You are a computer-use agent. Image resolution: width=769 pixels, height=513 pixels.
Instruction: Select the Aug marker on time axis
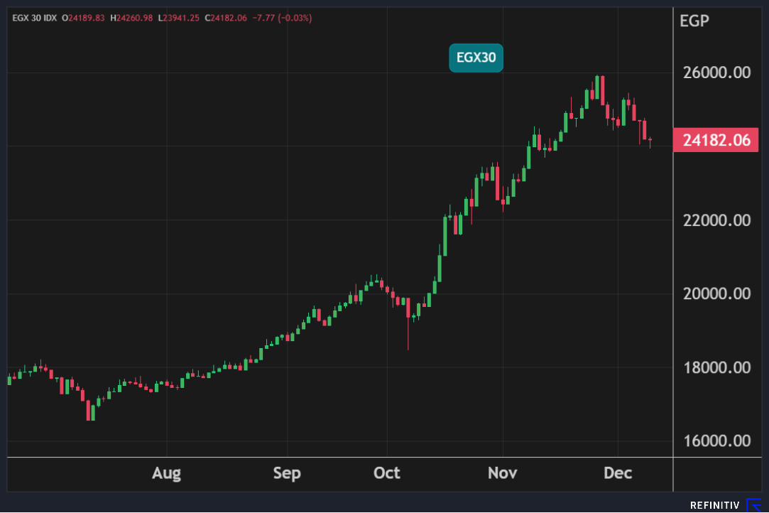pyautogui.click(x=166, y=473)
